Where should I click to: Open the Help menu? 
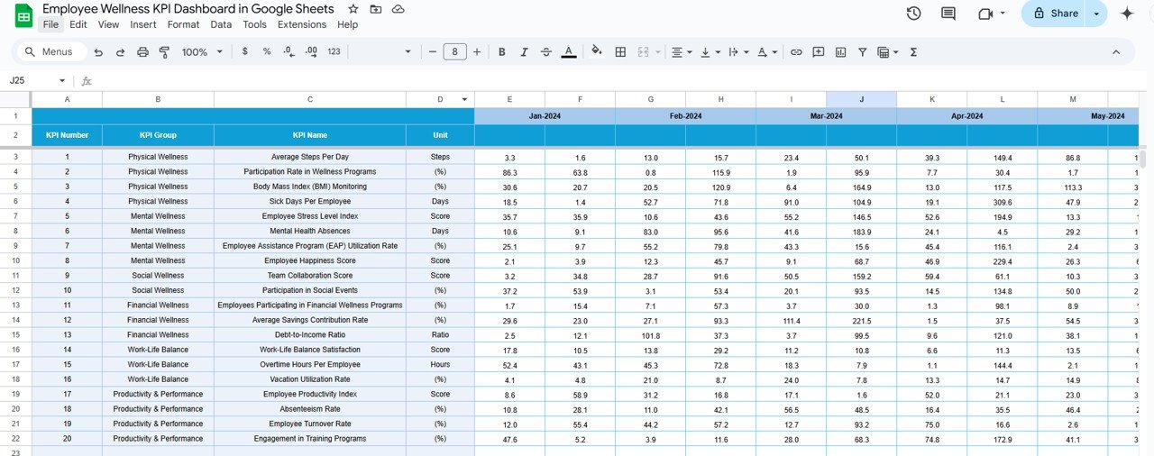pyautogui.click(x=347, y=24)
